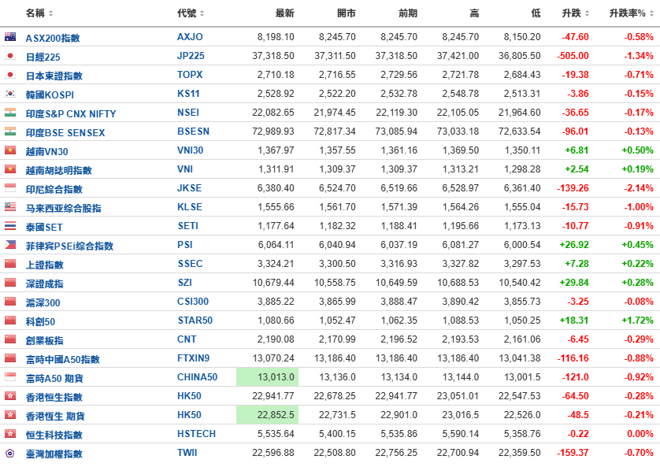Click the +26.92 change value

(x=574, y=245)
